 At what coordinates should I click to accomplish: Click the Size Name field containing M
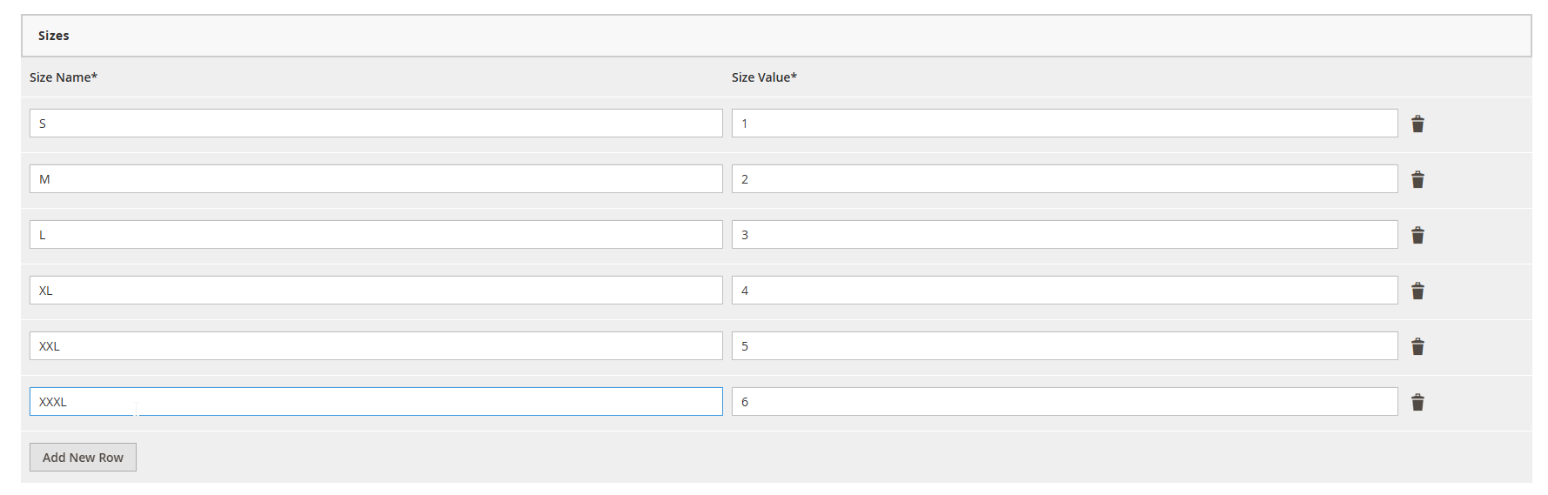(376, 179)
